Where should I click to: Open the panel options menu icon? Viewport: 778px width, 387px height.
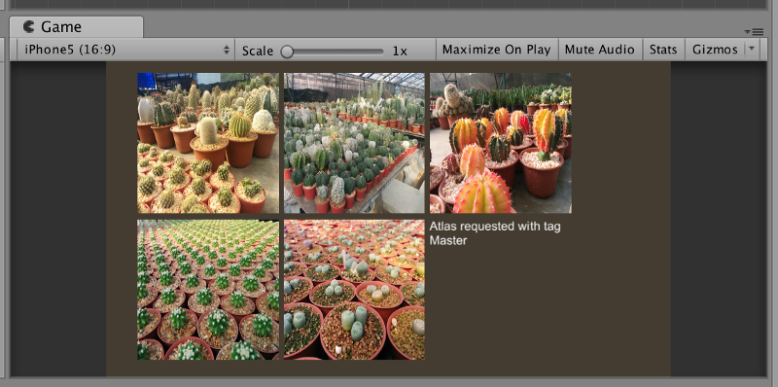coord(754,32)
